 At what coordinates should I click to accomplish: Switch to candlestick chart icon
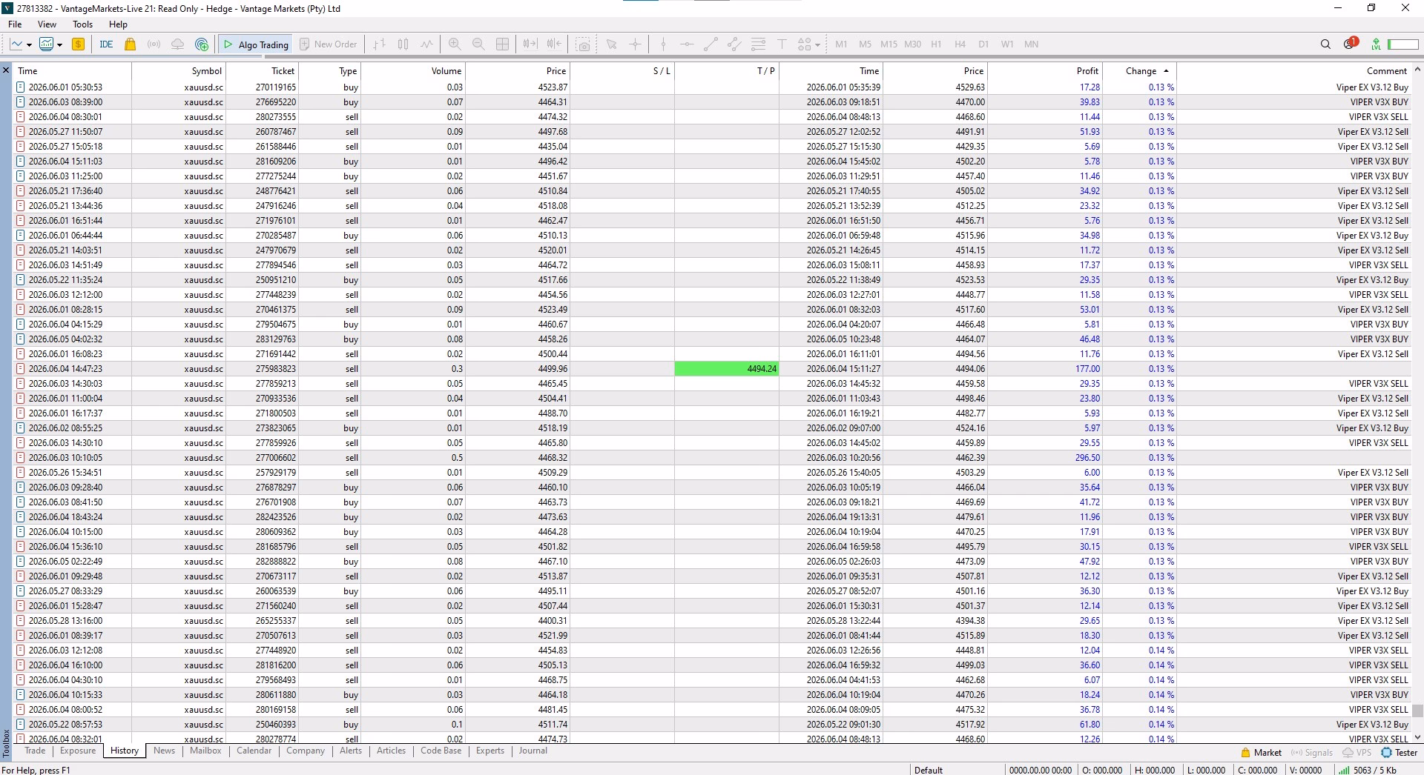click(403, 44)
